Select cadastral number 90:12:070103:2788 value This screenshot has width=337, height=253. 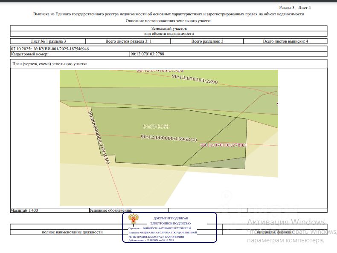(147, 54)
